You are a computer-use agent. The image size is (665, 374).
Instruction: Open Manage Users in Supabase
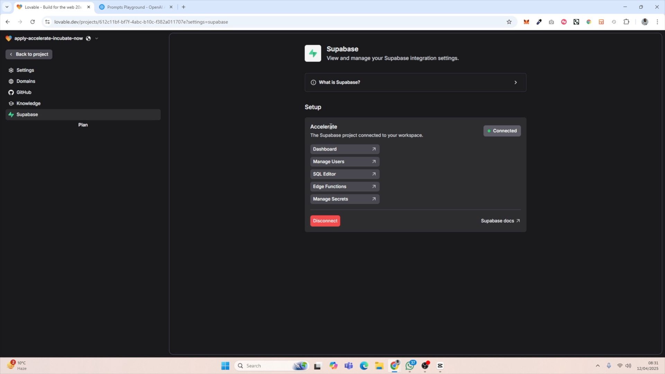[x=345, y=162]
